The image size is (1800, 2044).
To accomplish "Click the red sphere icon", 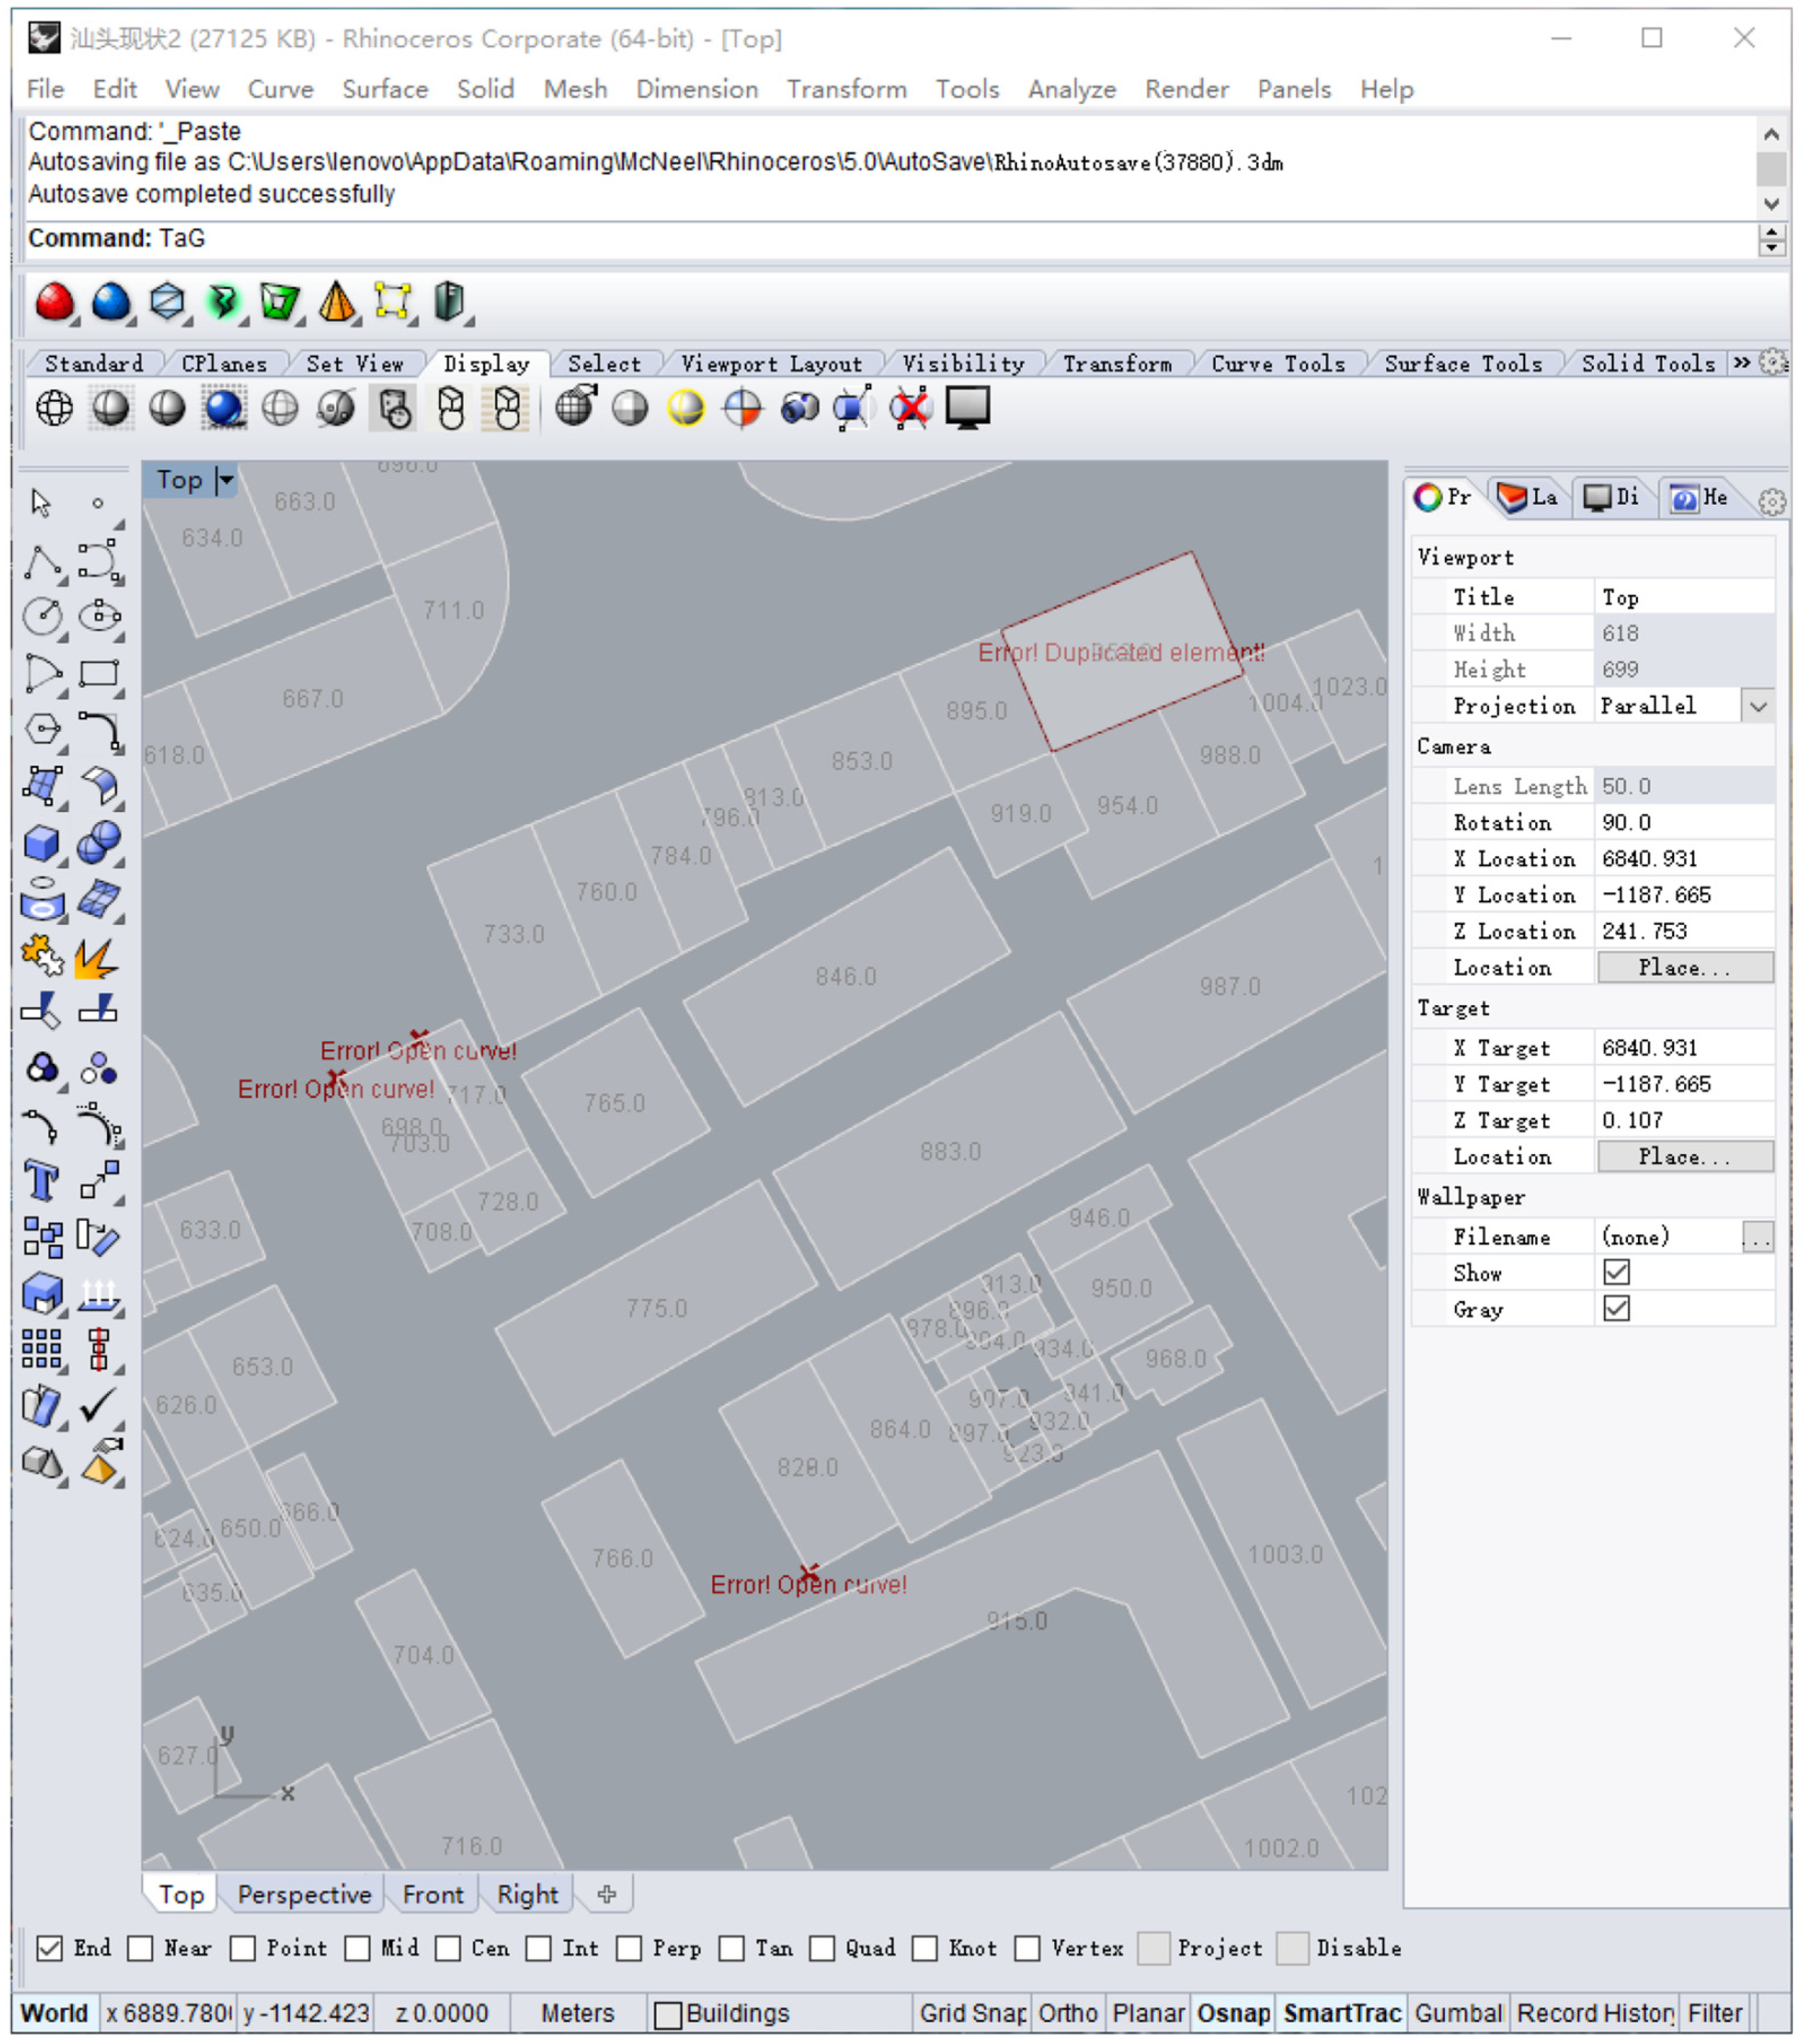I will tap(54, 302).
